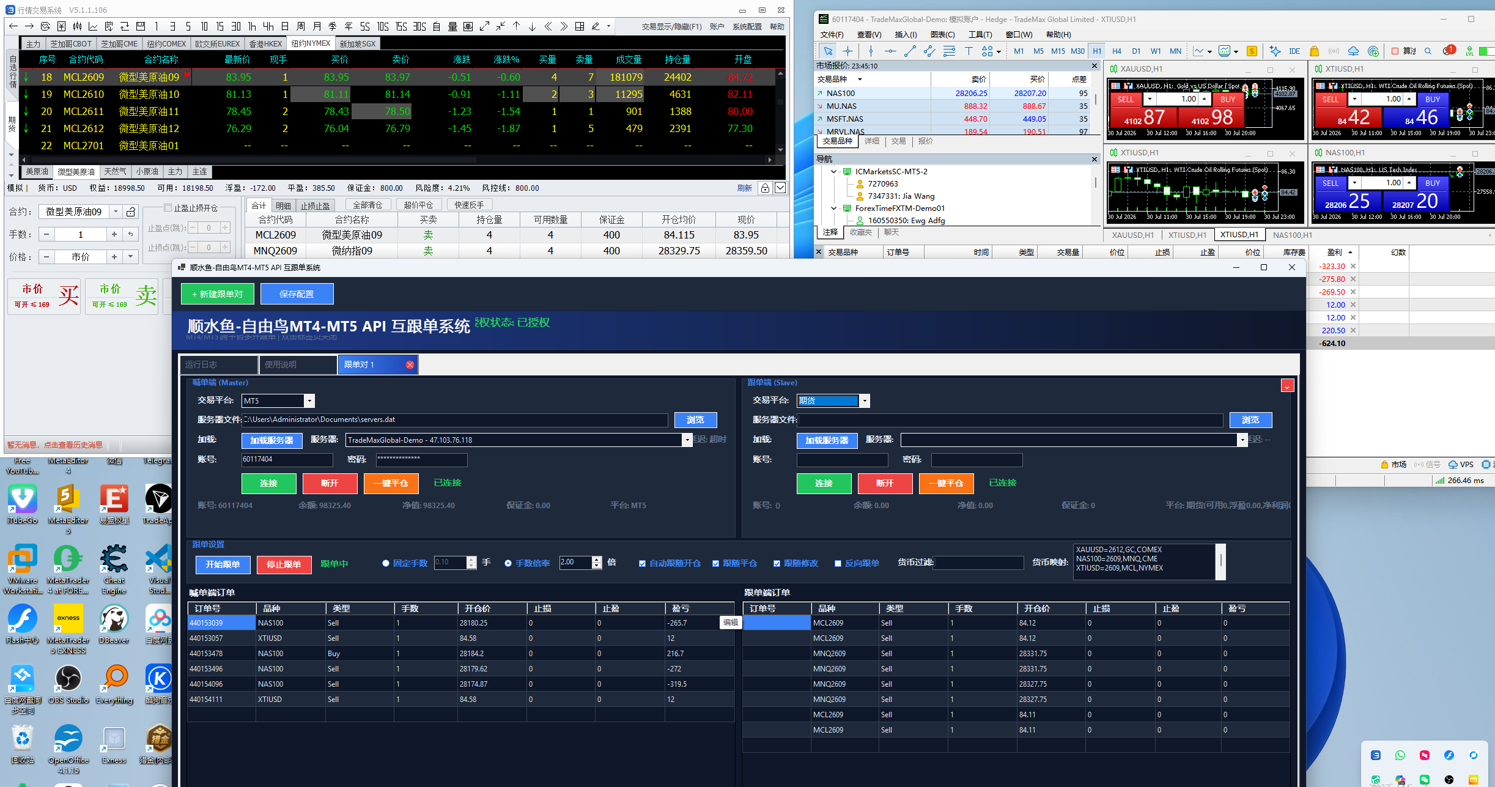1495x787 pixels.
Task: Open the Slave 交易平台 期货 dropdown
Action: point(865,401)
